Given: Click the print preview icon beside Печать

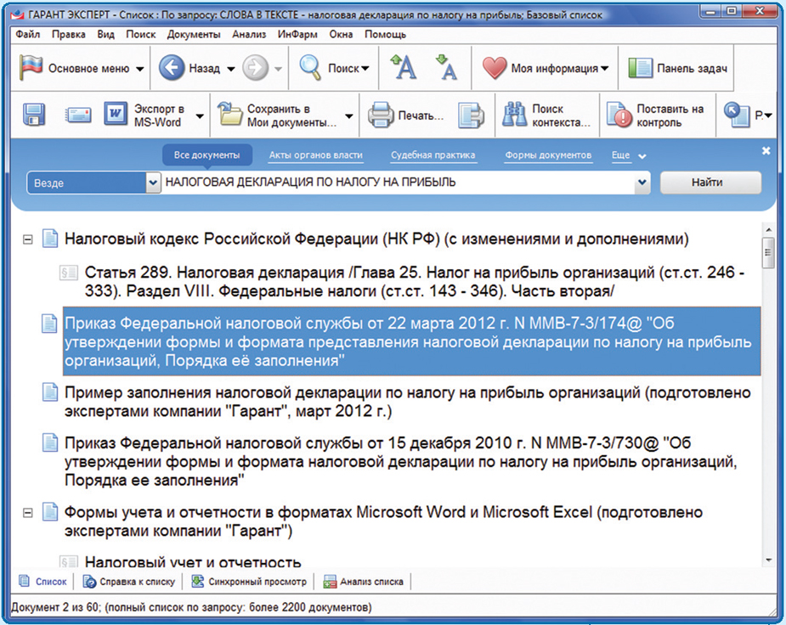Looking at the screenshot, I should [470, 115].
